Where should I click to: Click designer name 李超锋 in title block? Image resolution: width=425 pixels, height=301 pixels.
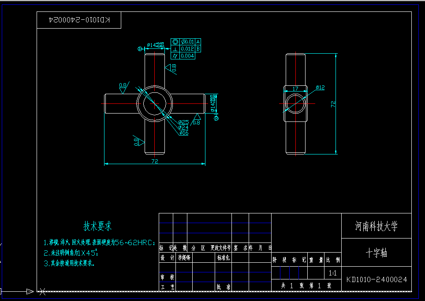(x=184, y=258)
